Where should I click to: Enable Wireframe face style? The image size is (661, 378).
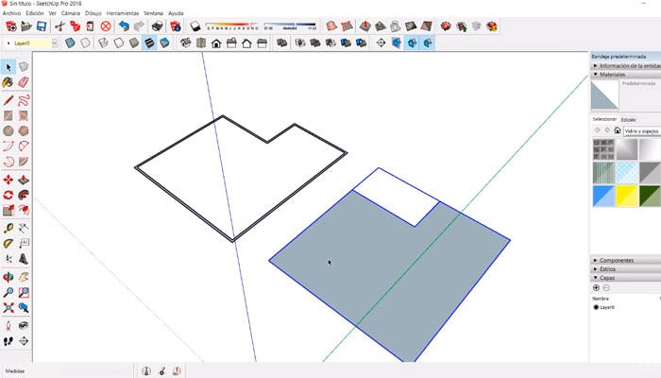coord(103,43)
